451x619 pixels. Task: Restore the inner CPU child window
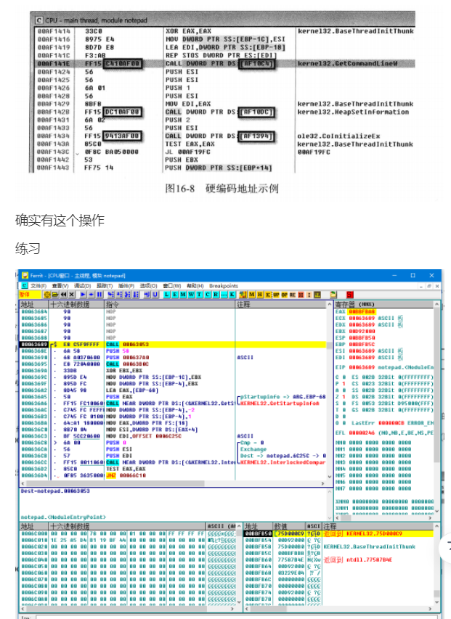pos(429,286)
